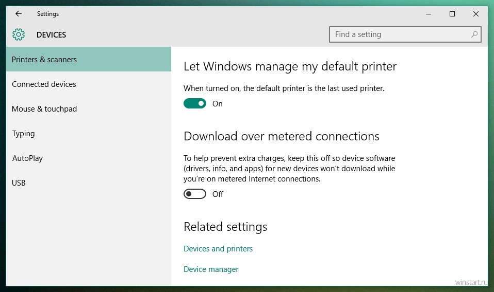This screenshot has height=292, width=494.
Task: Open Mouse & touchpad settings
Action: 89,109
